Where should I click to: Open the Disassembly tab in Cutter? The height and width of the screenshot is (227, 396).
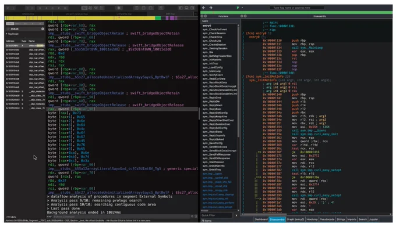tap(277, 219)
